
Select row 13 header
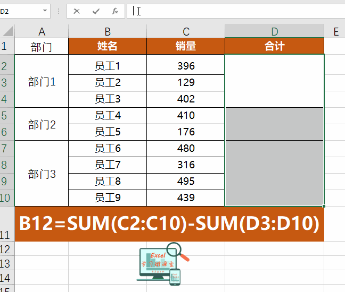click(6, 263)
